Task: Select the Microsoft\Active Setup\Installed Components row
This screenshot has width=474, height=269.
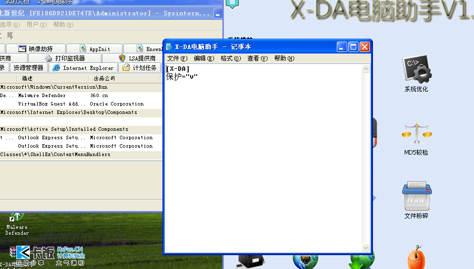Action: click(x=81, y=129)
